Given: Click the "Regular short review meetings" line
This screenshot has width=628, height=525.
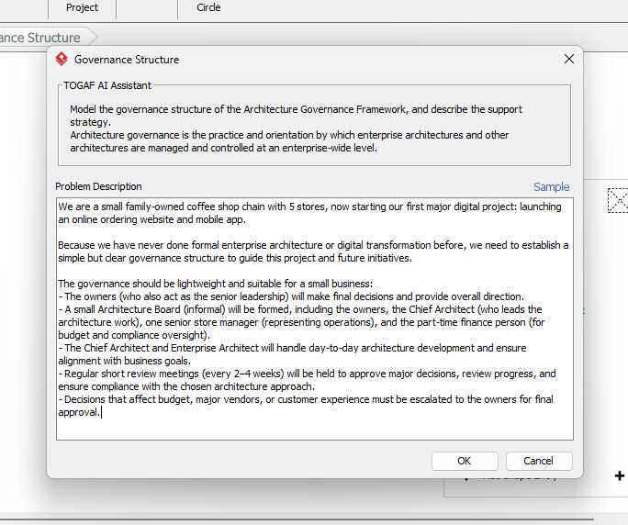Looking at the screenshot, I should tap(275, 374).
